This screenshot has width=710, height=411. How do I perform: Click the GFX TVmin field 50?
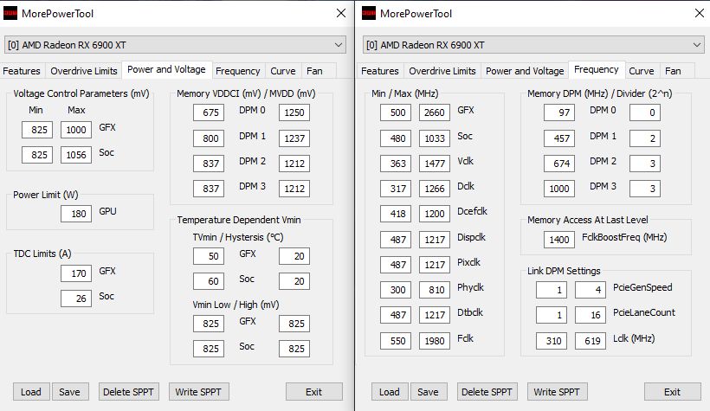(209, 256)
